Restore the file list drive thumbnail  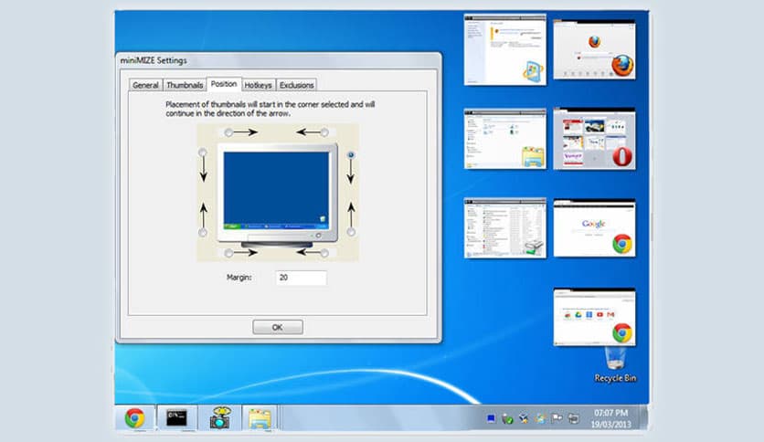pyautogui.click(x=505, y=227)
